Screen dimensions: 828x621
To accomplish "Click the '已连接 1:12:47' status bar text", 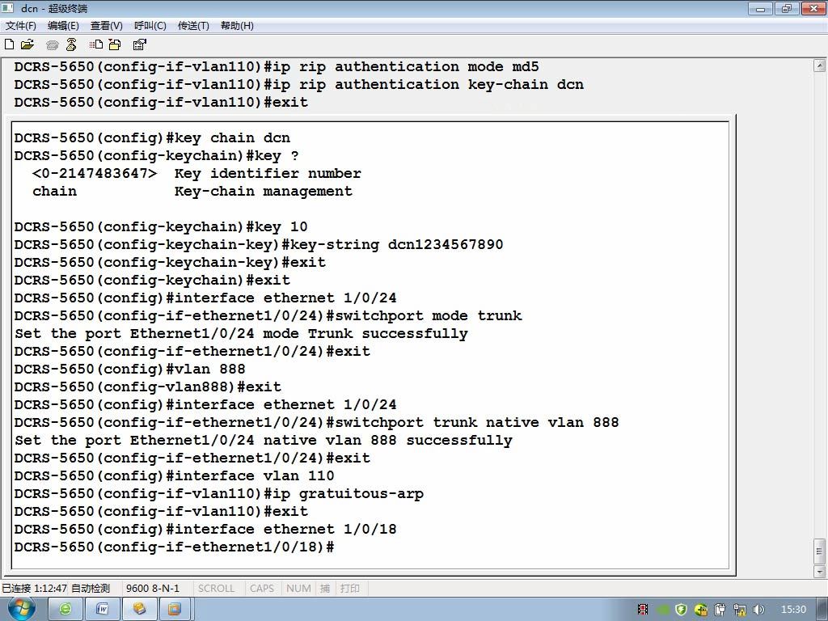I will point(34,589).
